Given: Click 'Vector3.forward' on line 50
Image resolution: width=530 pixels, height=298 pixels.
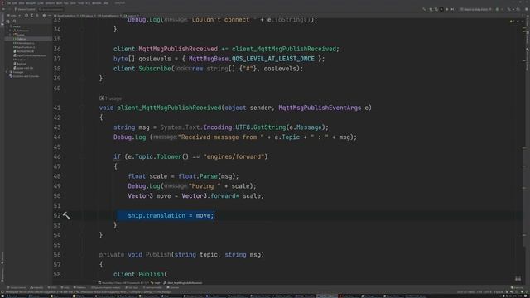Looking at the screenshot, I should pos(209,196).
